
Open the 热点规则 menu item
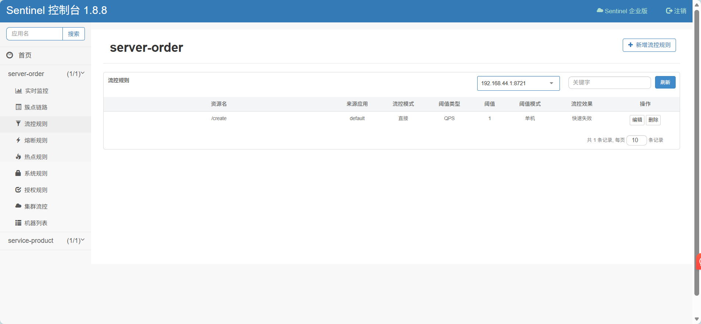[x=46, y=157]
